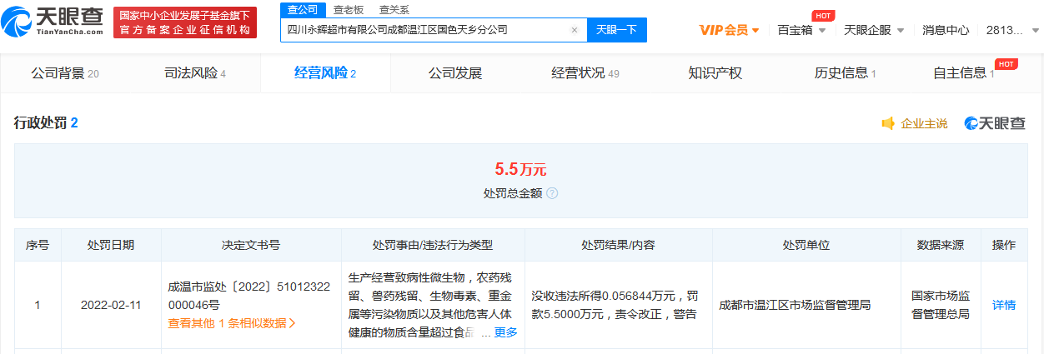Viewport: 1044px width, 354px height.
Task: Click the 天眼查 watermark logo on the right
Action: [995, 123]
